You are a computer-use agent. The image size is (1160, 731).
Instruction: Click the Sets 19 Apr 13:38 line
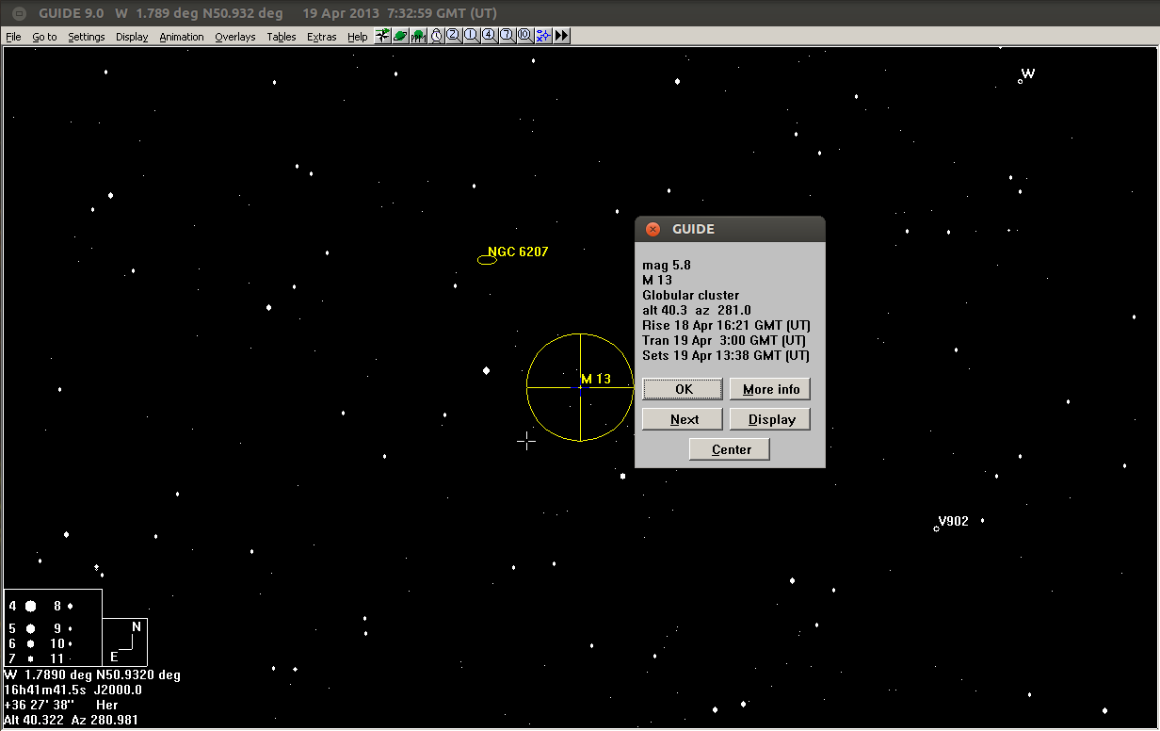point(726,355)
